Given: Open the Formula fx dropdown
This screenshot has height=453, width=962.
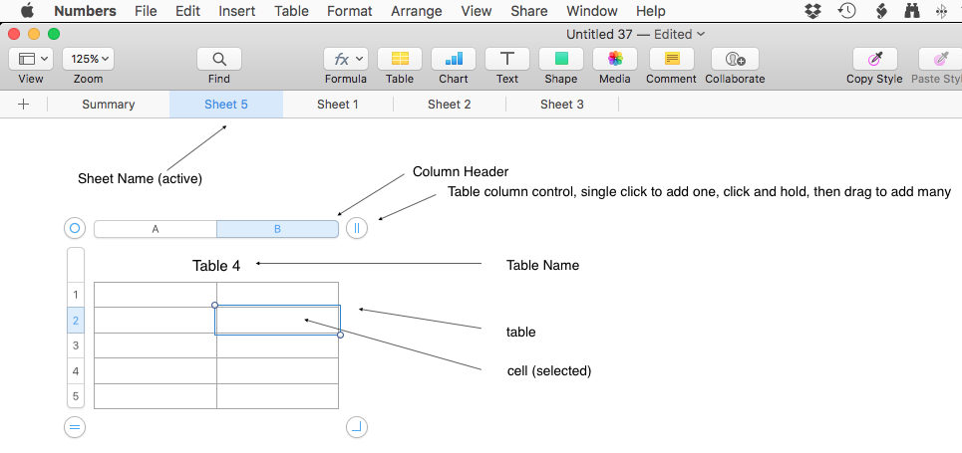Looking at the screenshot, I should [x=346, y=59].
